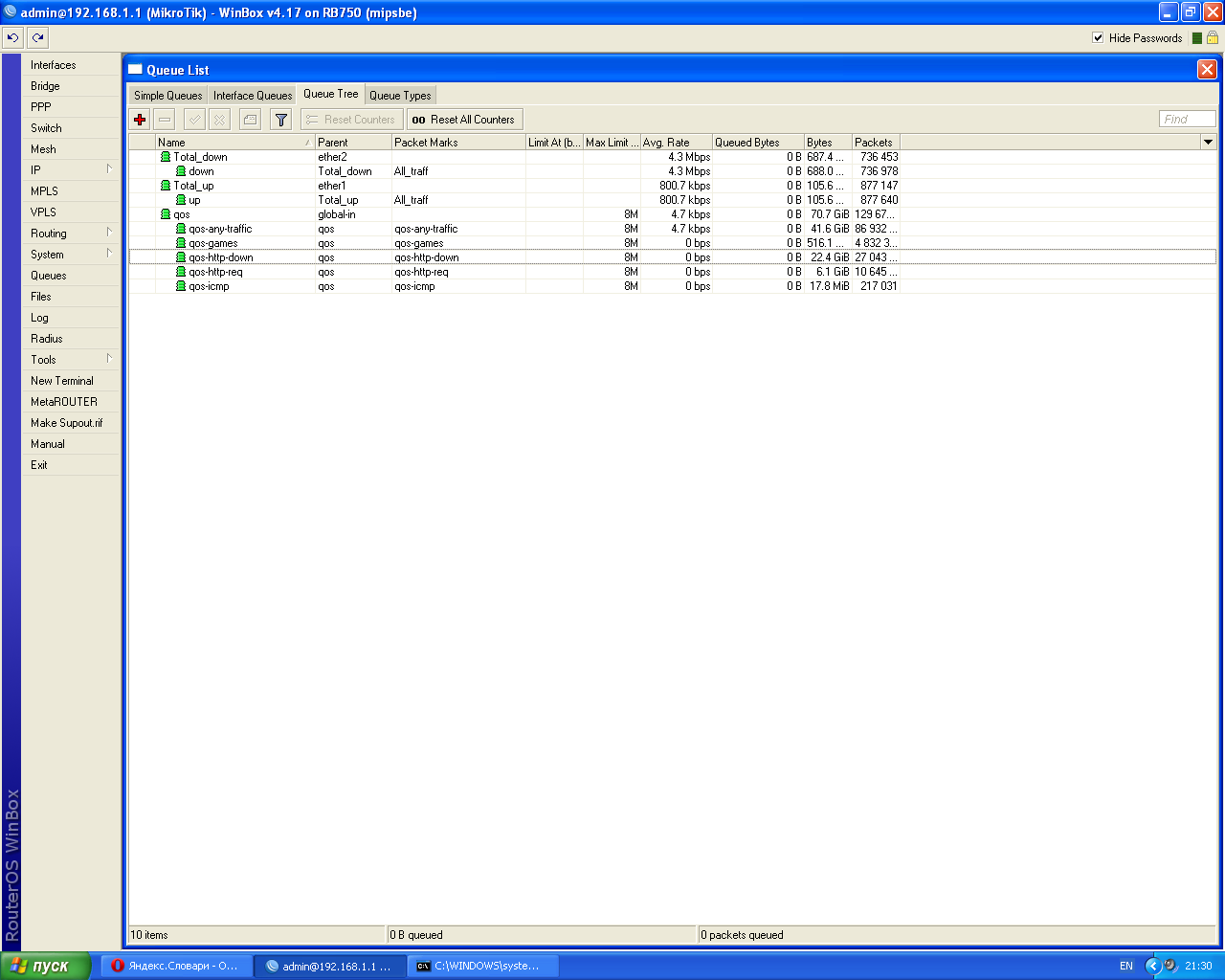Click the Packet Marks column header

point(459,143)
